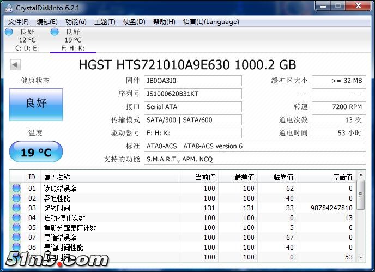This screenshot has height=272, width=375.
Task: Click status orb for attribute 05 reallocated sectors
Action: pos(16,228)
